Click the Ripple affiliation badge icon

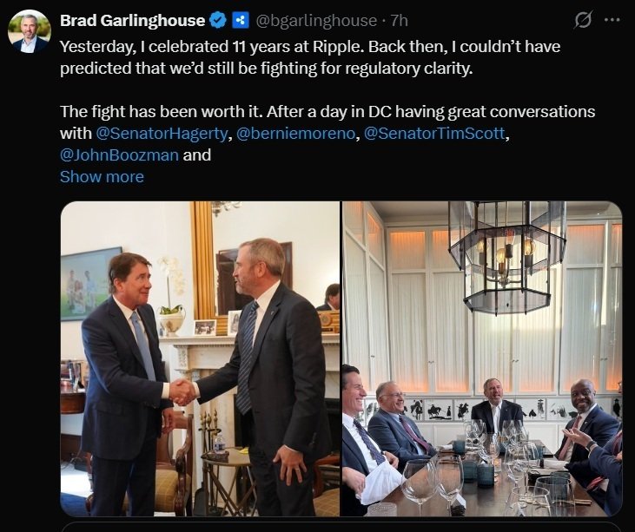click(241, 20)
